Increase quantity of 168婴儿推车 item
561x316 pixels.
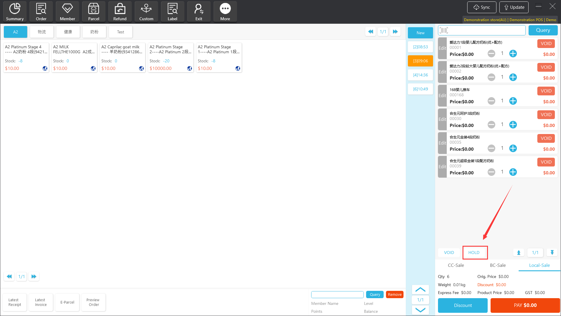[513, 101]
